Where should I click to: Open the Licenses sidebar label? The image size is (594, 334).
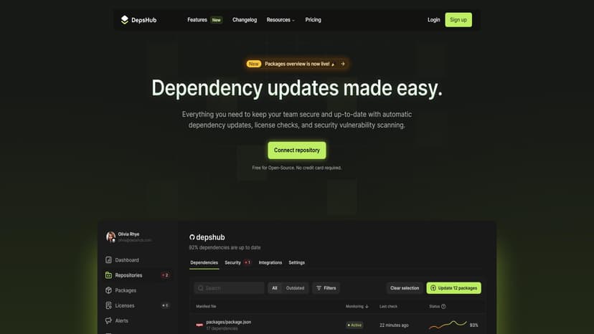125,305
